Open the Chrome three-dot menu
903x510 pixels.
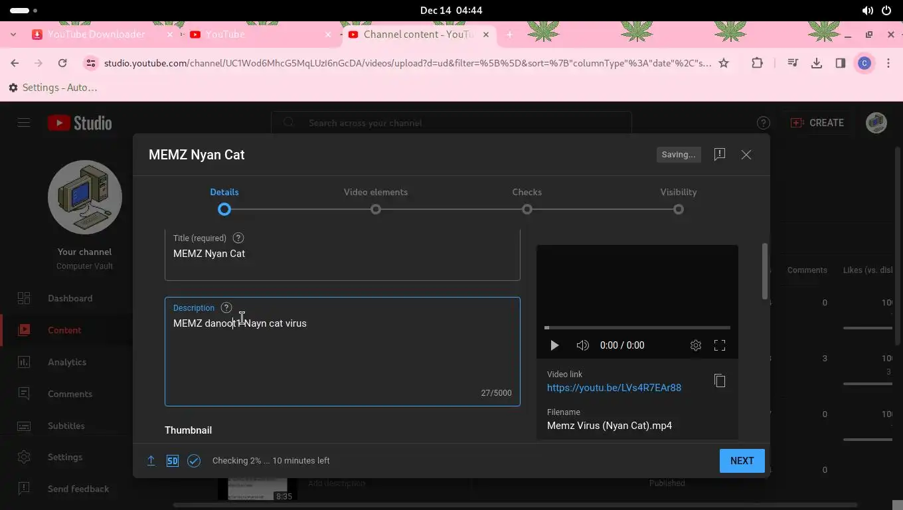(888, 63)
